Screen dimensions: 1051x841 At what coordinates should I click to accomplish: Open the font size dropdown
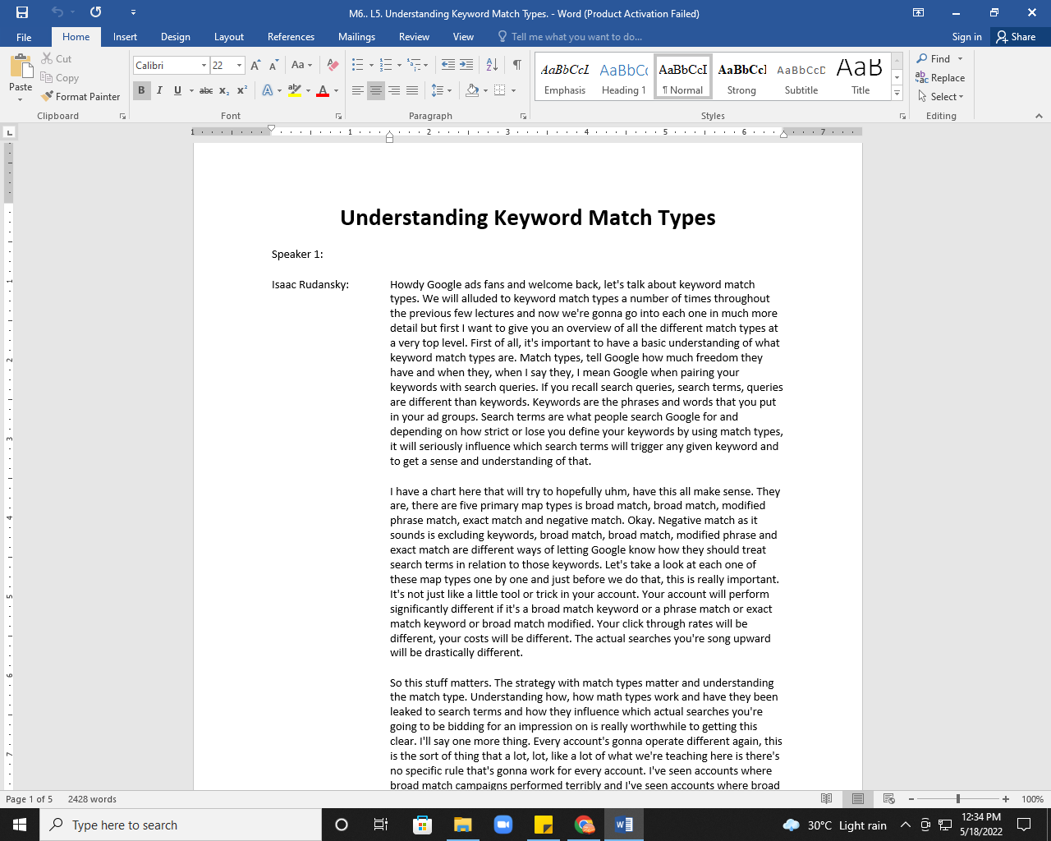click(239, 66)
